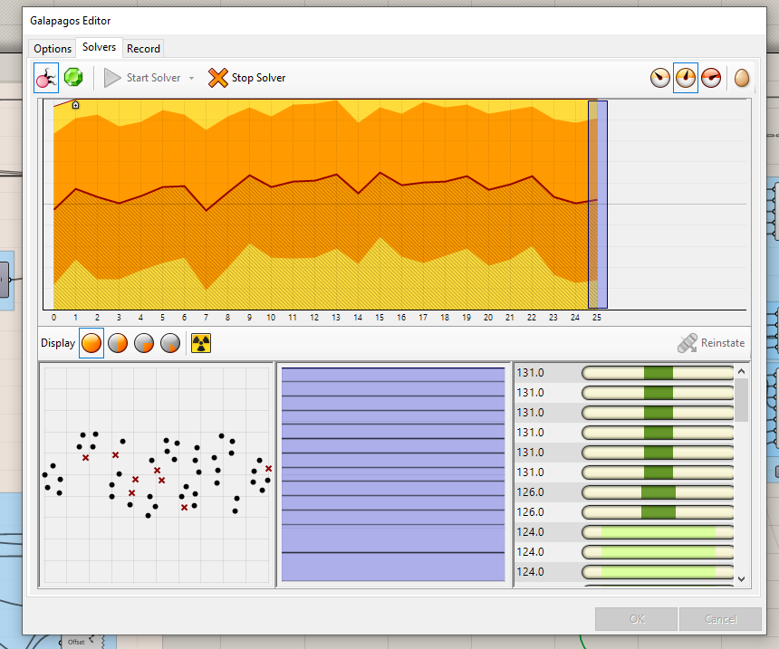
Task: Click the Reinstate button
Action: [711, 344]
